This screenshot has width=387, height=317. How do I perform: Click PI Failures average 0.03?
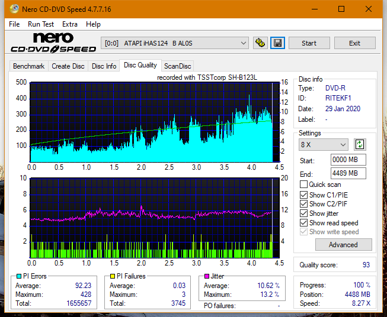click(179, 286)
